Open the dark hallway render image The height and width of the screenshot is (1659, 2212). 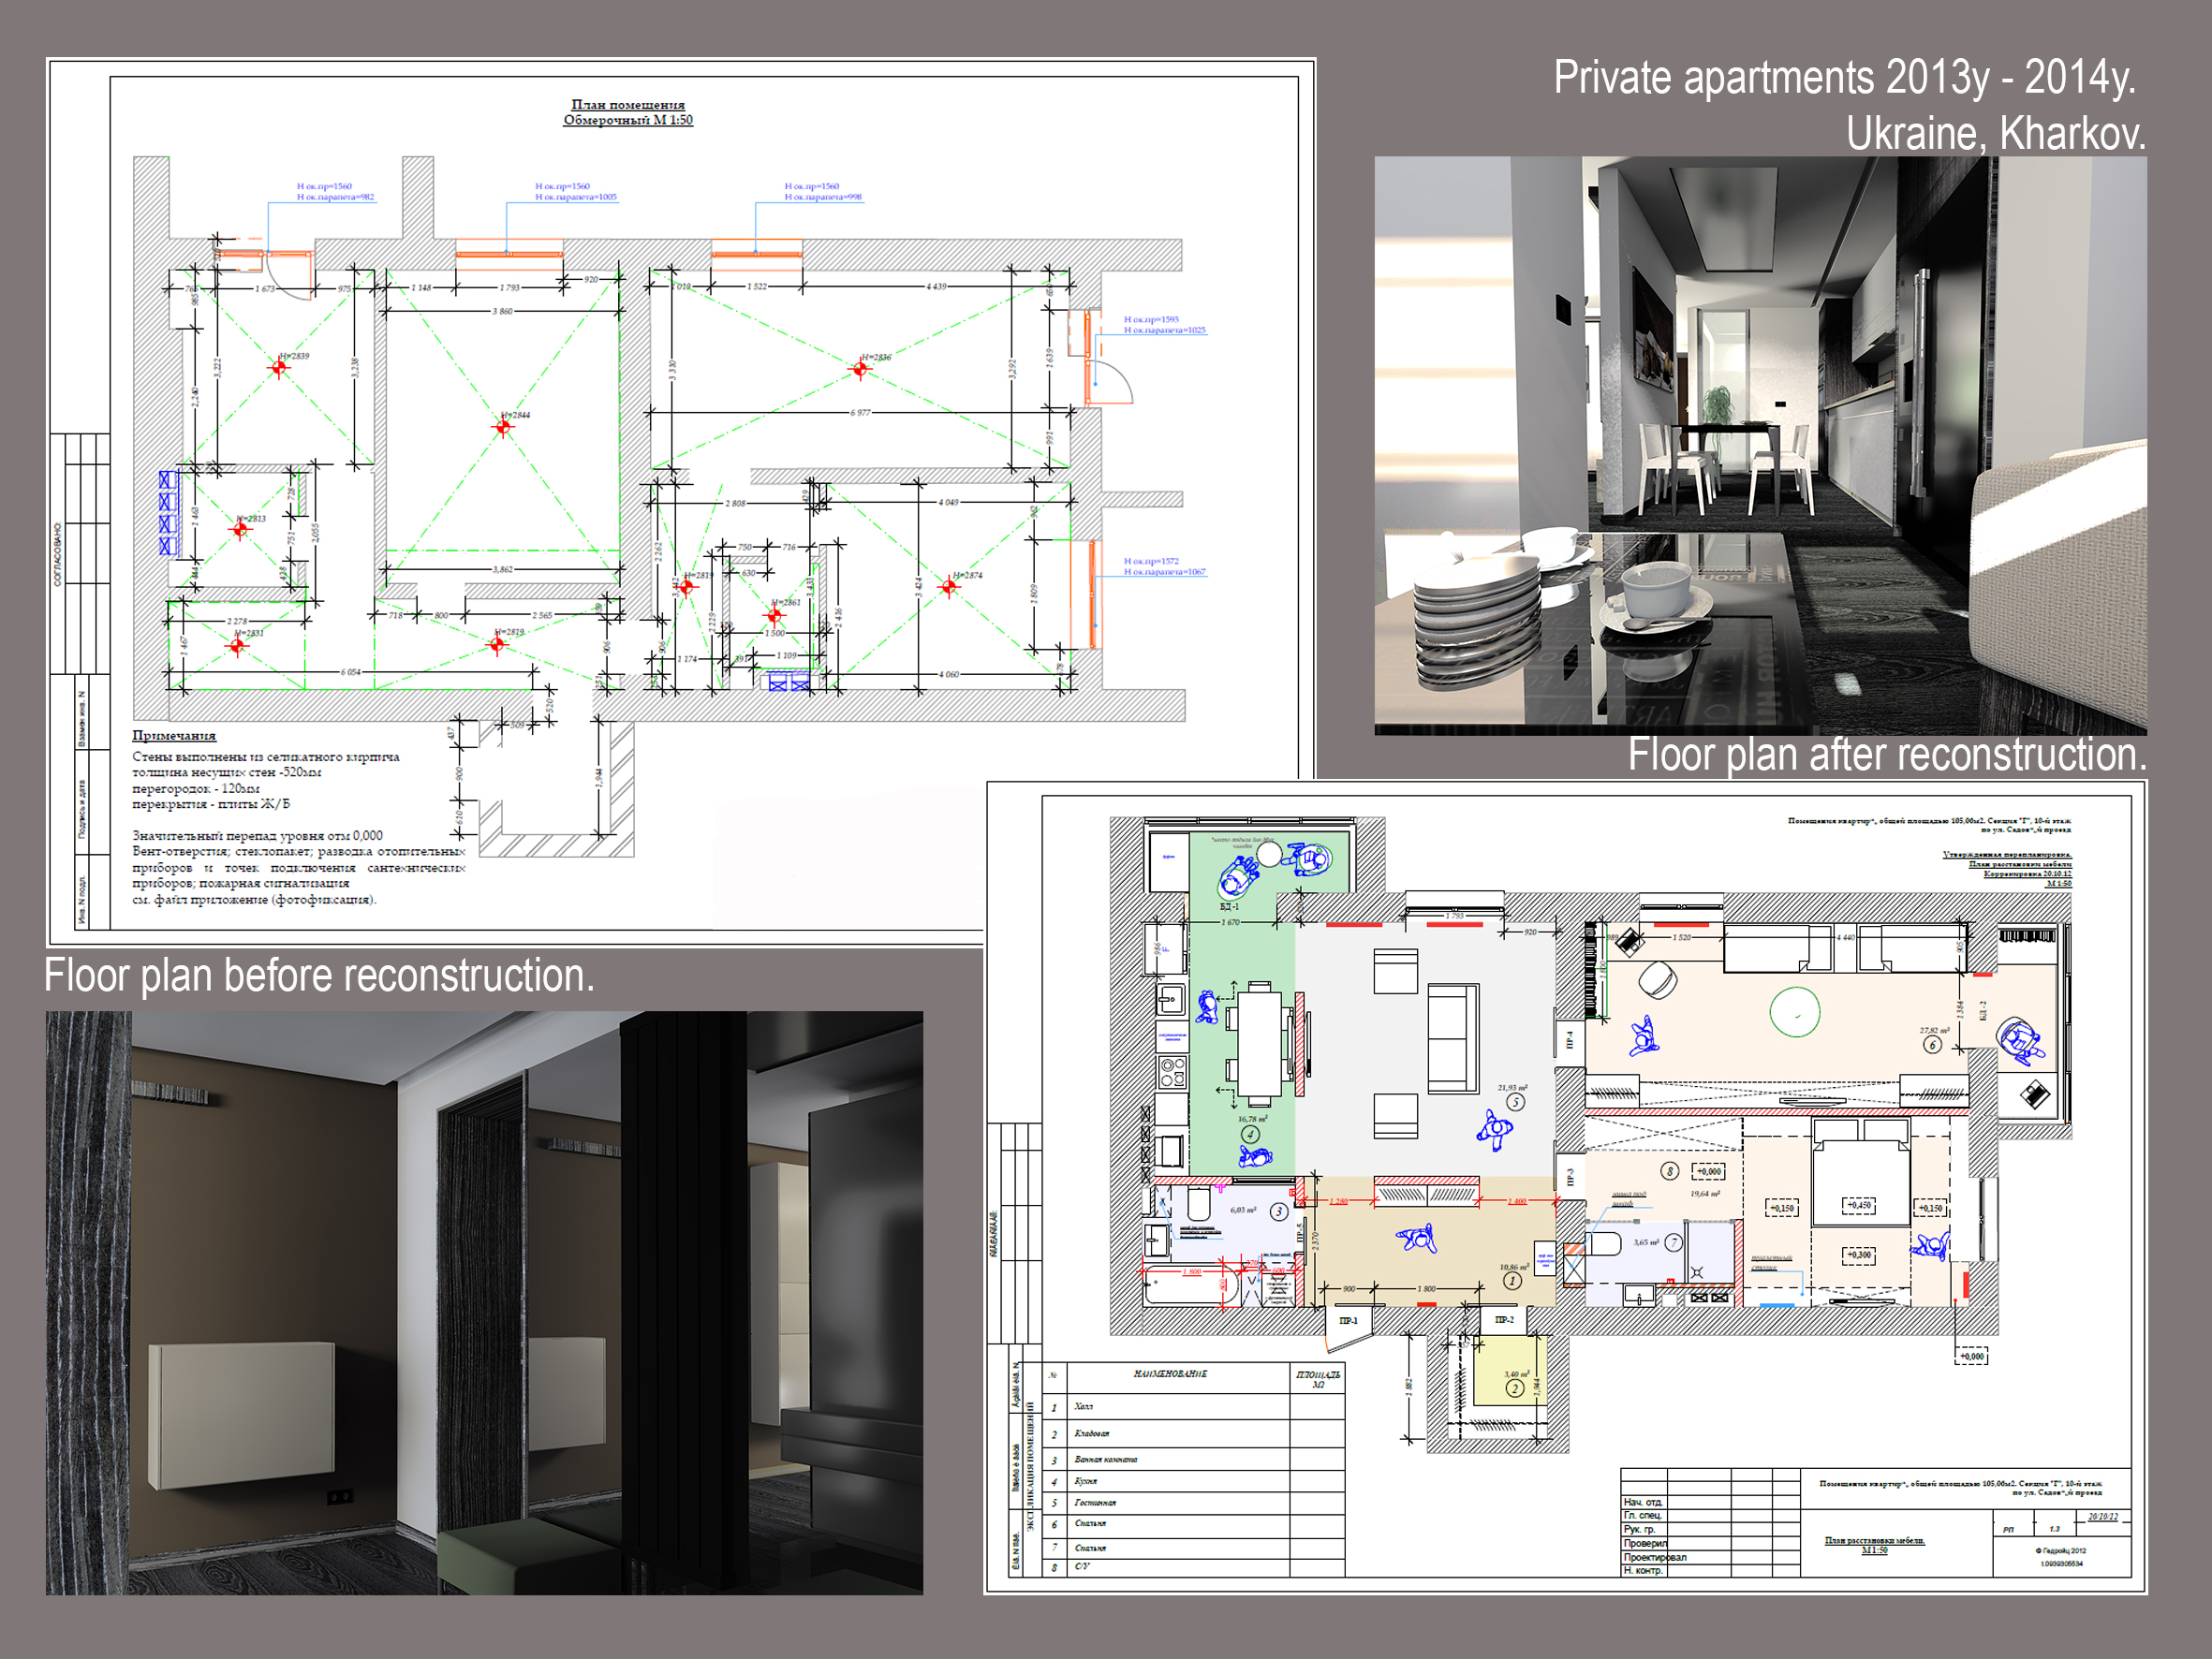click(484, 1302)
